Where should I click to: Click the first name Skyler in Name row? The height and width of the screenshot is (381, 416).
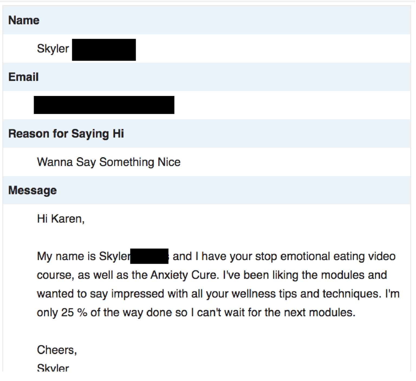pyautogui.click(x=53, y=49)
